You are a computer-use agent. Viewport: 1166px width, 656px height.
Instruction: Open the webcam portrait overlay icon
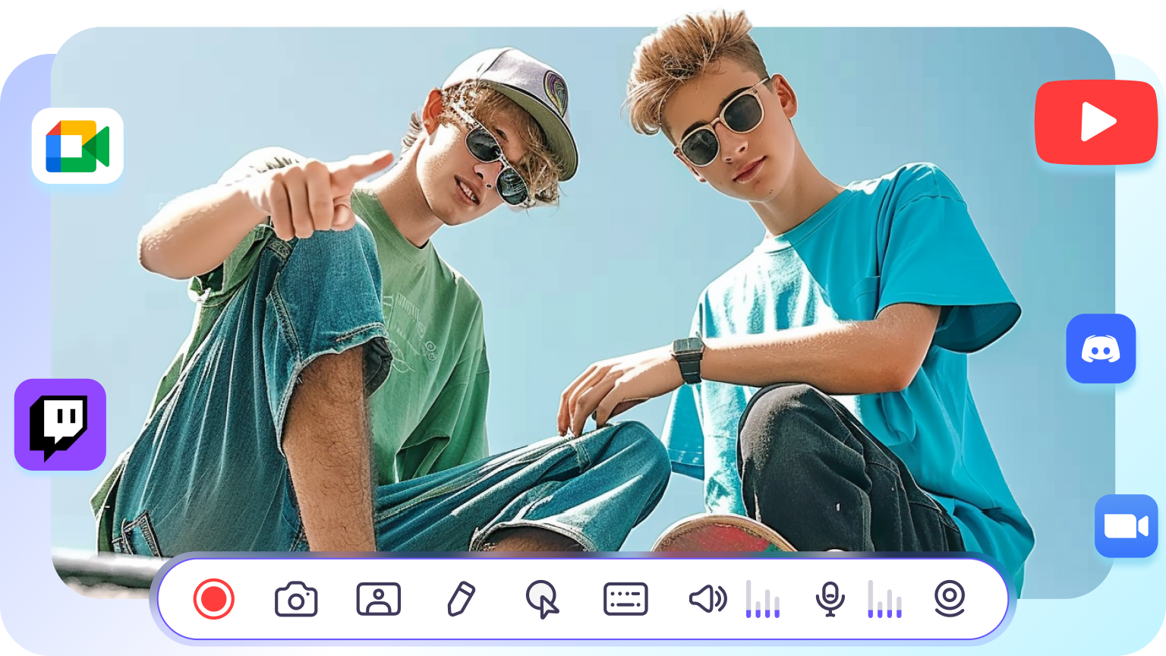tap(379, 599)
